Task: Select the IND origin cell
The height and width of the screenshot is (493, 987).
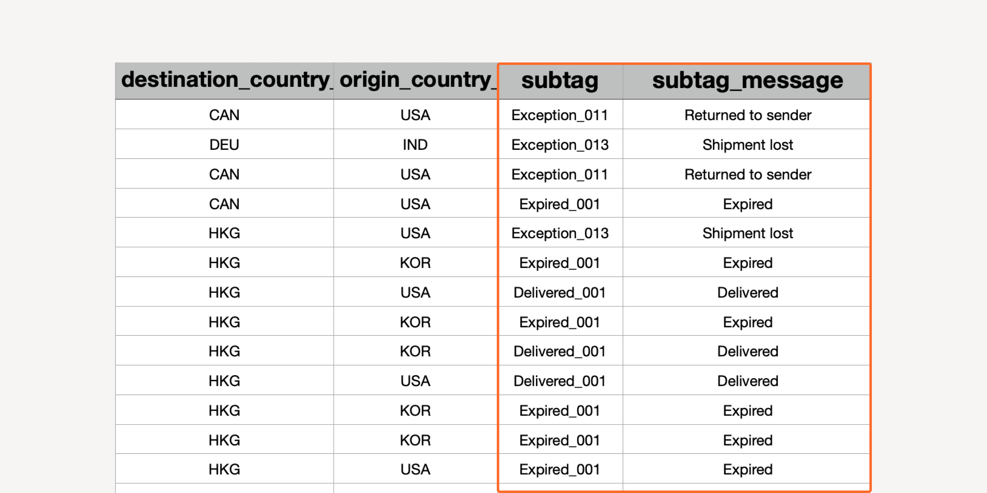Action: click(415, 145)
